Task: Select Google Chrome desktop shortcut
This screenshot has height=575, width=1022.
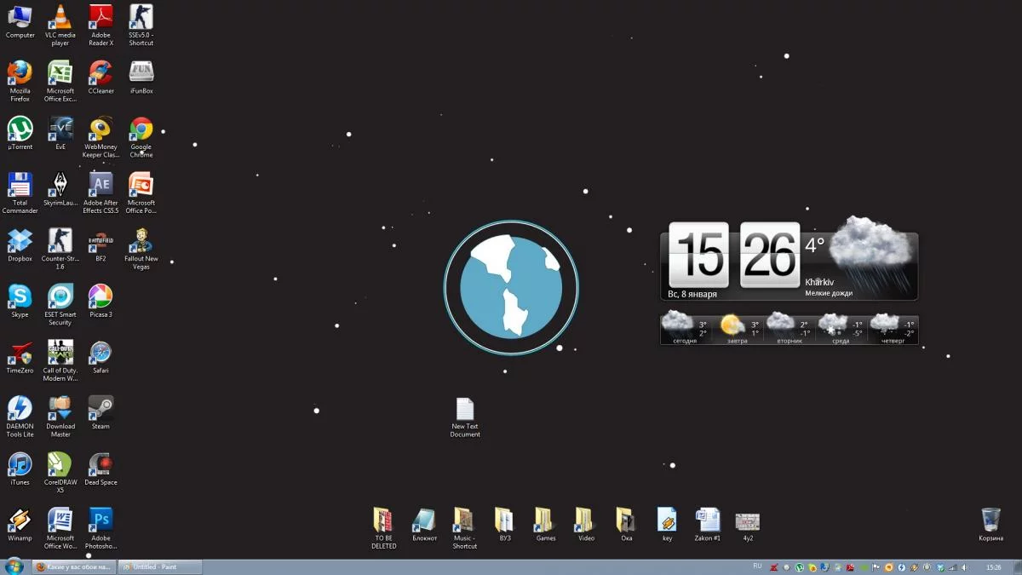Action: click(x=141, y=137)
